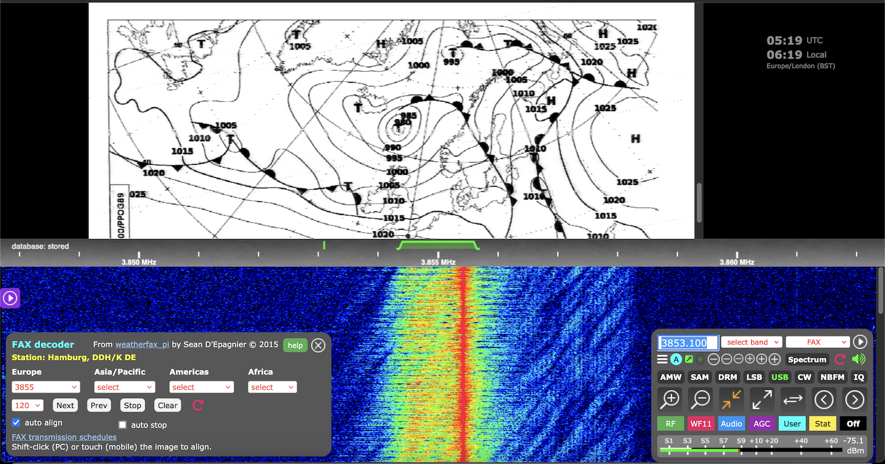Open the FAX transmission schedules link
The image size is (885, 464).
pos(64,437)
